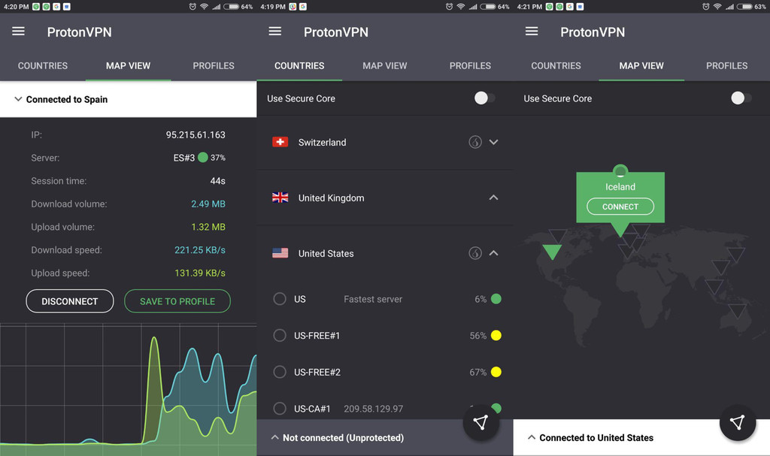The width and height of the screenshot is (770, 456).
Task: Collapse Connected to Spain details panel
Action: tap(18, 99)
